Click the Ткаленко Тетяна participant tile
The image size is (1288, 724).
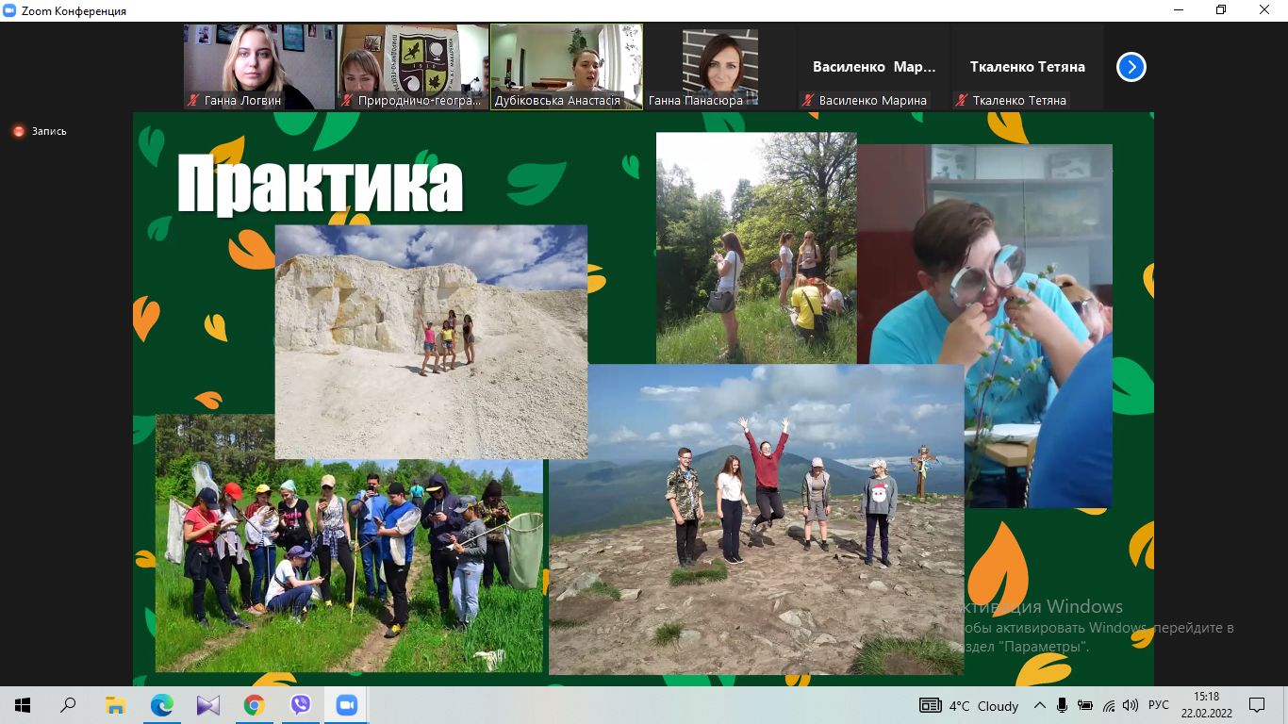1027,67
